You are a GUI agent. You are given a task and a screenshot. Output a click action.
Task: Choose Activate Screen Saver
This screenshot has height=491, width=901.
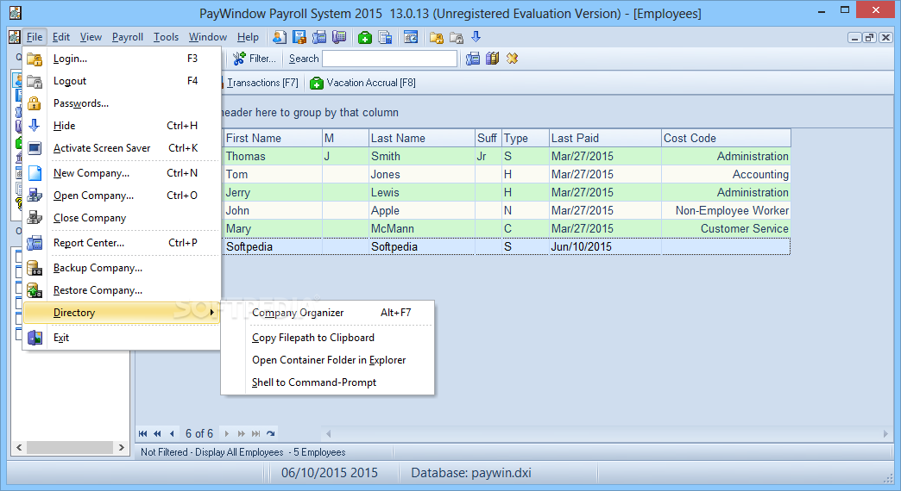[122, 148]
